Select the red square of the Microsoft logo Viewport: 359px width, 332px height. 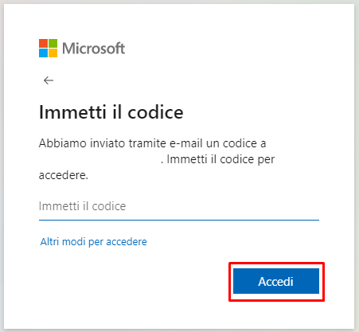point(43,44)
